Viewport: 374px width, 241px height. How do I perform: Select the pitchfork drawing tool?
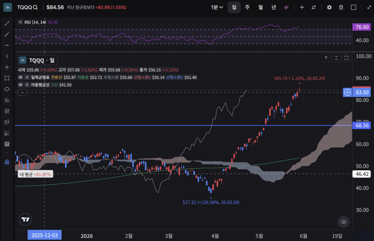pos(7,100)
